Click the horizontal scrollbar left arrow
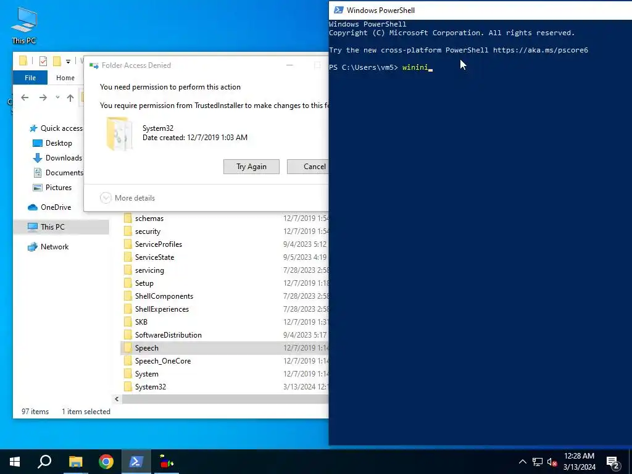This screenshot has width=632, height=474. click(117, 399)
